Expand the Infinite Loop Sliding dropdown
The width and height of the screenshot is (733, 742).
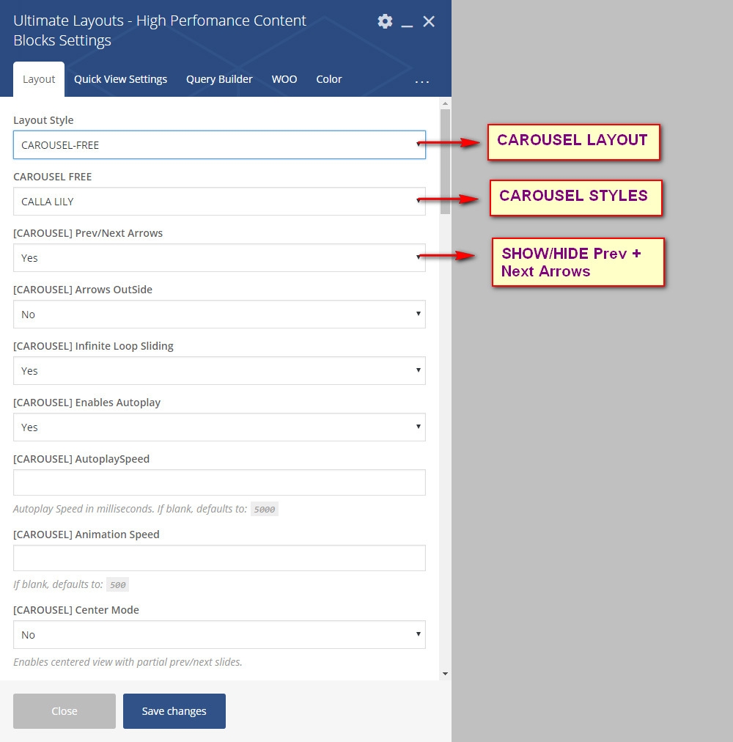click(x=219, y=371)
